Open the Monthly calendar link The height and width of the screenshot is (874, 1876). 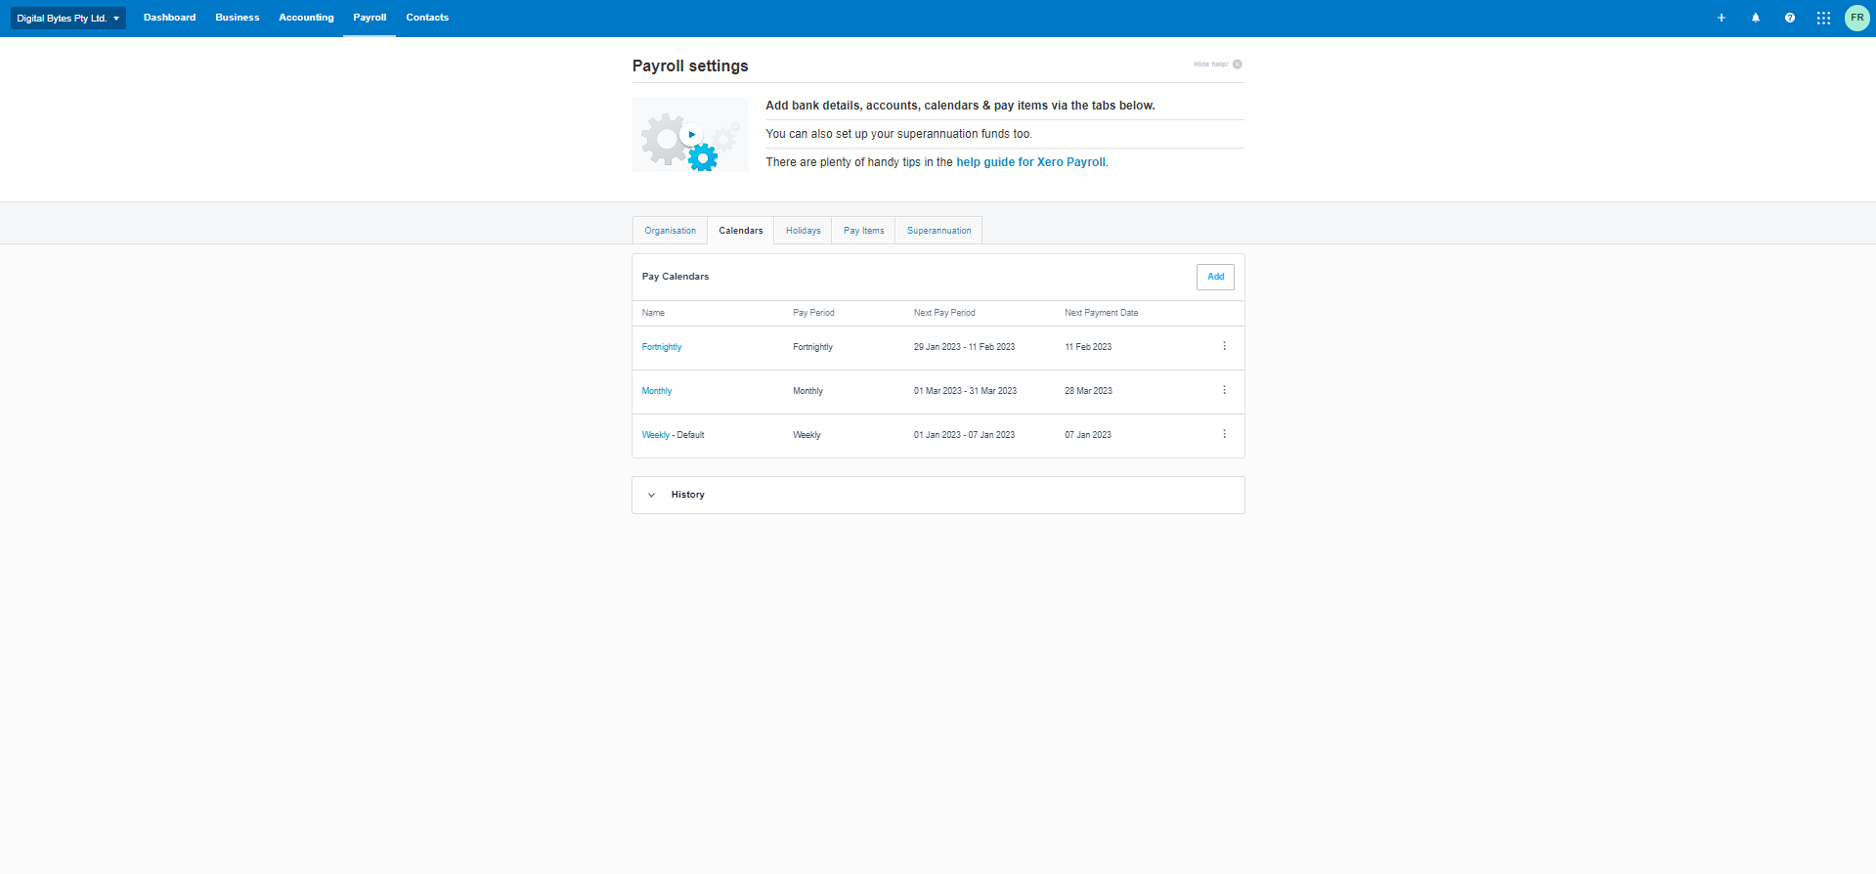tap(657, 391)
